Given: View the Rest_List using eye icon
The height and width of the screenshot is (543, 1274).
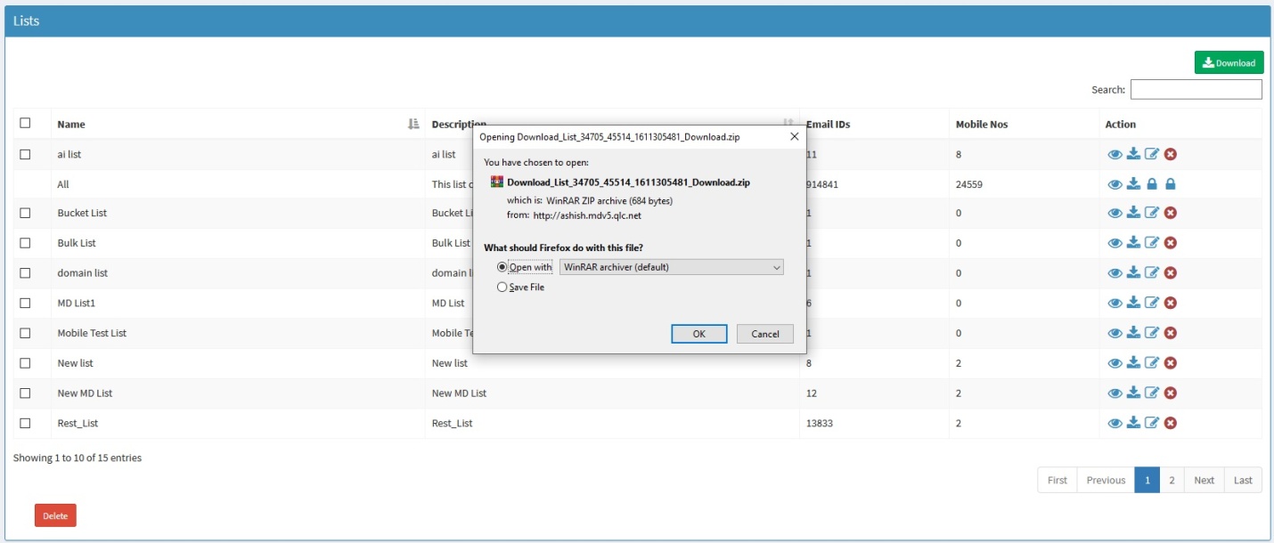Looking at the screenshot, I should tap(1115, 424).
